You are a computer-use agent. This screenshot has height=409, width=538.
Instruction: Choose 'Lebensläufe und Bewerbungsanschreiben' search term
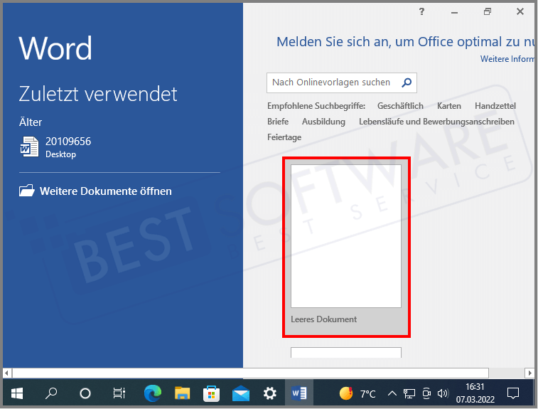click(x=436, y=122)
